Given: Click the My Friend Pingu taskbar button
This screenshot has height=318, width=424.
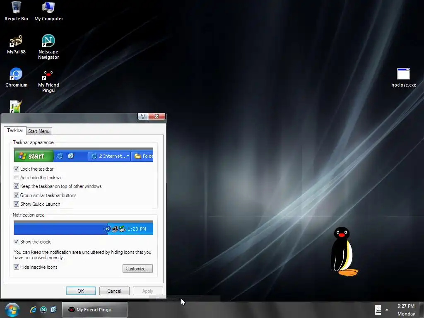Looking at the screenshot, I should click(x=95, y=310).
